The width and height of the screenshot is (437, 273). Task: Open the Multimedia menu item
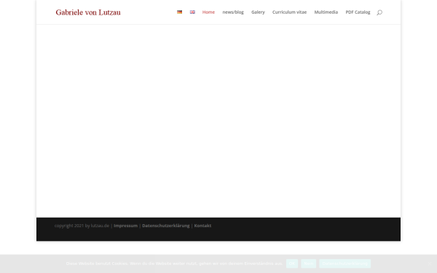(x=326, y=12)
